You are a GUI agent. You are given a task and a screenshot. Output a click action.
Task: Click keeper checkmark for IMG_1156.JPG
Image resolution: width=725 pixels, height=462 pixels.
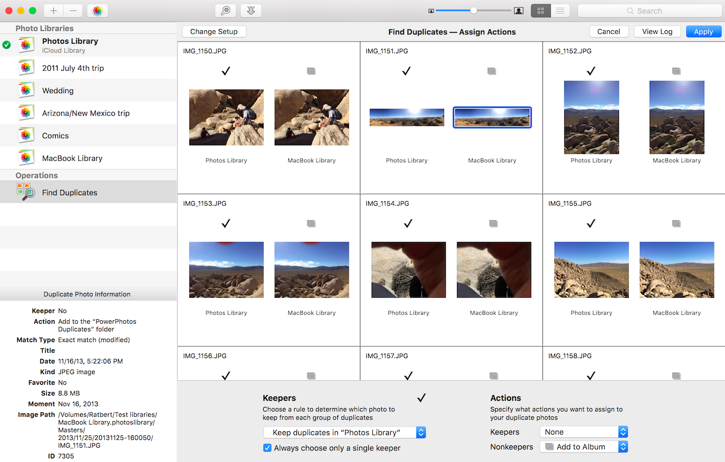226,375
